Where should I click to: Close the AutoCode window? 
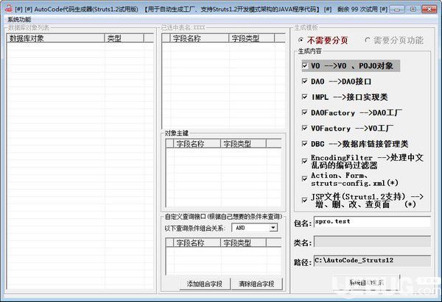click(x=429, y=9)
